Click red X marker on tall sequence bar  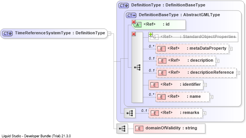point(134,34)
